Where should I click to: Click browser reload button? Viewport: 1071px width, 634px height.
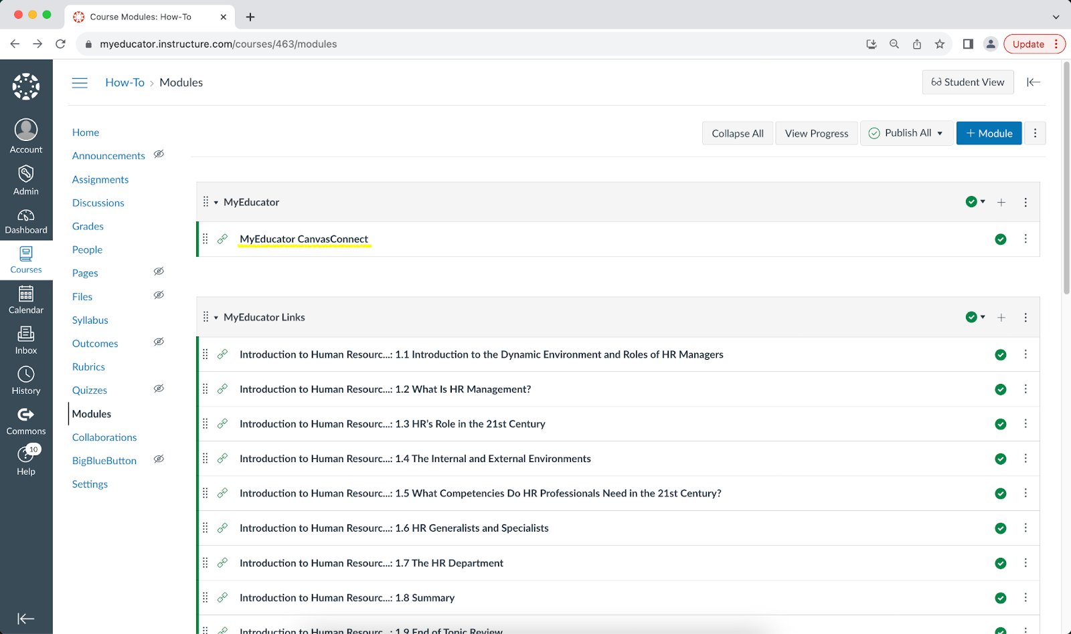(60, 44)
